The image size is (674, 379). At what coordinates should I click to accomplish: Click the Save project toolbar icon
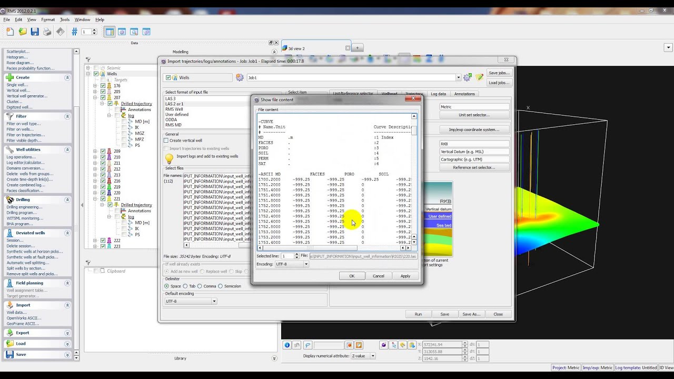tap(35, 32)
